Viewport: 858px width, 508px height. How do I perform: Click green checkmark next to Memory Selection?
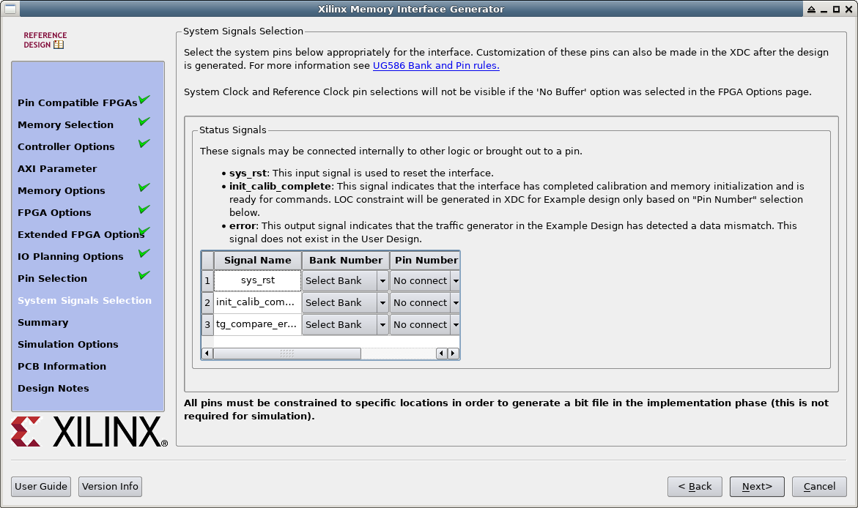[x=144, y=122]
